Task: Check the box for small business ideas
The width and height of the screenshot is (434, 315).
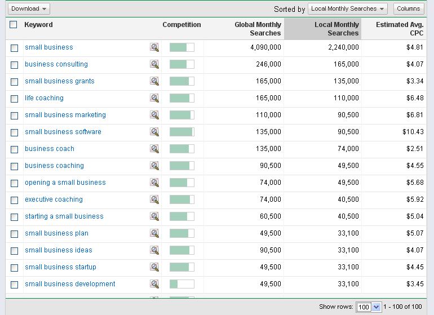Action: click(15, 251)
